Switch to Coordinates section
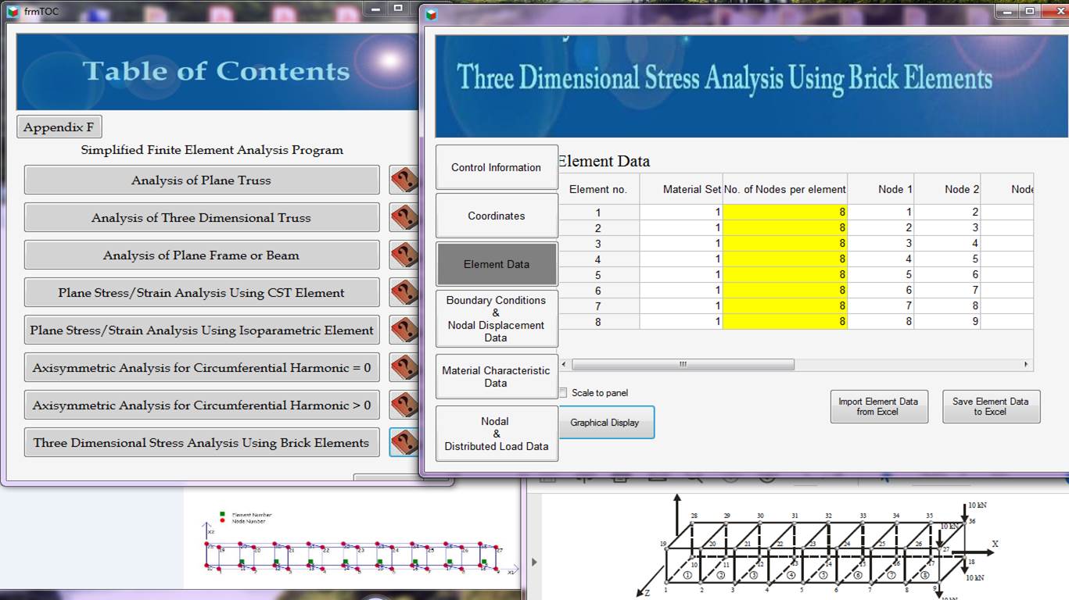This screenshot has height=600, width=1069. pyautogui.click(x=497, y=216)
